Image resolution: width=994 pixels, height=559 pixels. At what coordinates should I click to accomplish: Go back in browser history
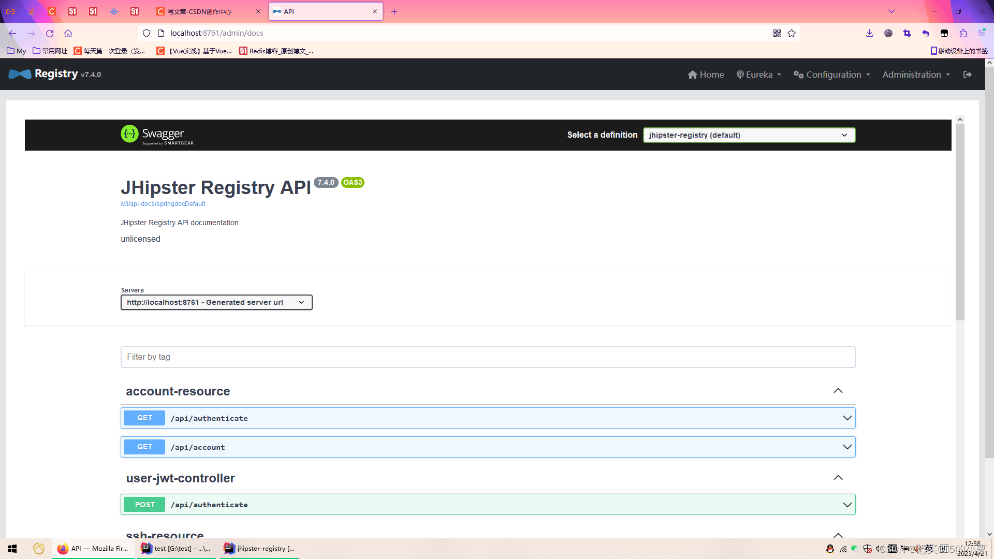point(12,33)
